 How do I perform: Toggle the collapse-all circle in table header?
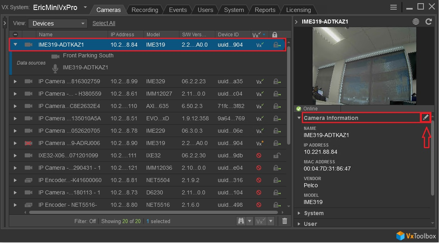[x=16, y=34]
